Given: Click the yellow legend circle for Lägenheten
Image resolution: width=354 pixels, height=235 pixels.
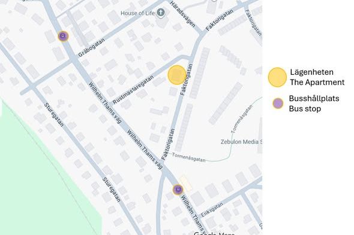Looking at the screenshot, I should 277,77.
